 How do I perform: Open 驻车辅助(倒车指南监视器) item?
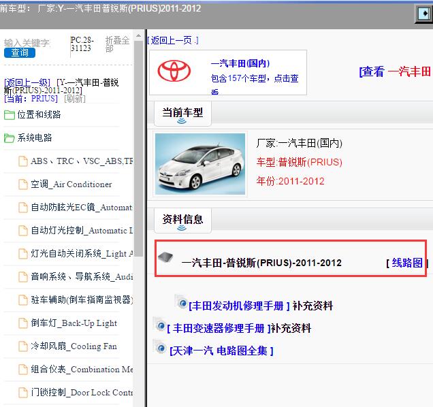(x=82, y=299)
